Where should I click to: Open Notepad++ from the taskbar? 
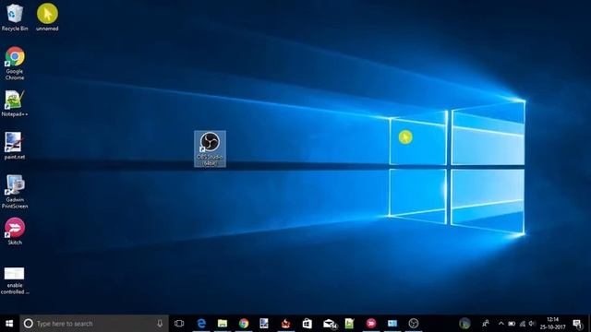pyautogui.click(x=349, y=324)
